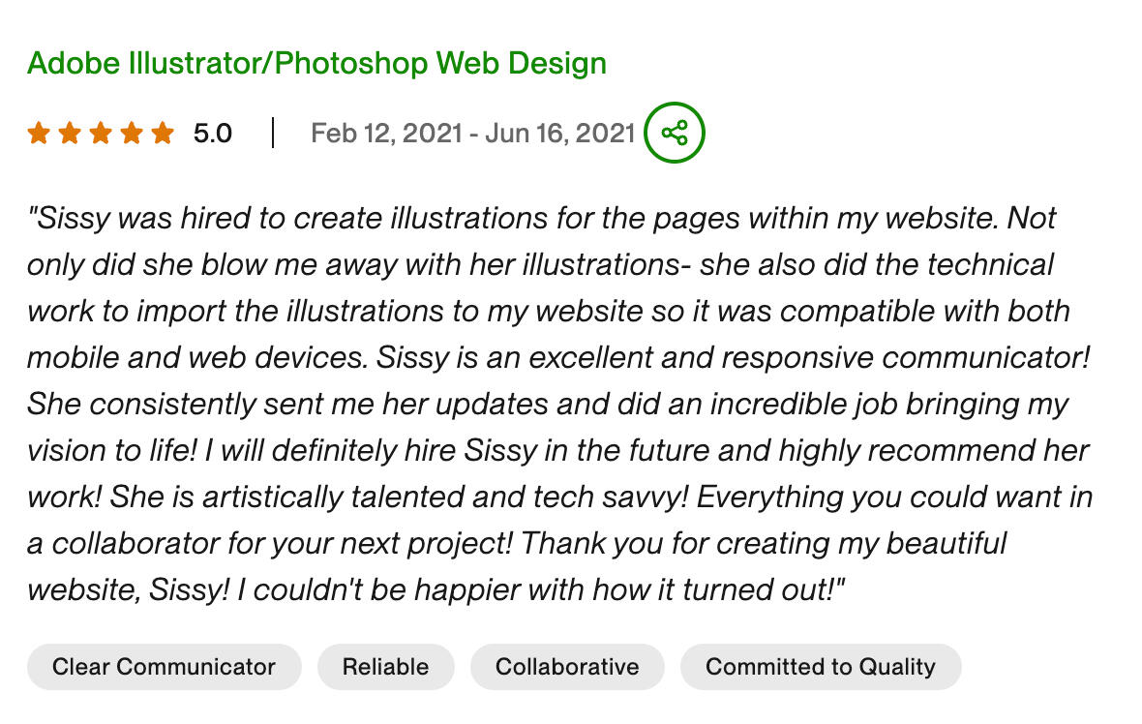The height and width of the screenshot is (724, 1142).
Task: Click the Jun 16, 2021 end date
Action: pyautogui.click(x=559, y=133)
